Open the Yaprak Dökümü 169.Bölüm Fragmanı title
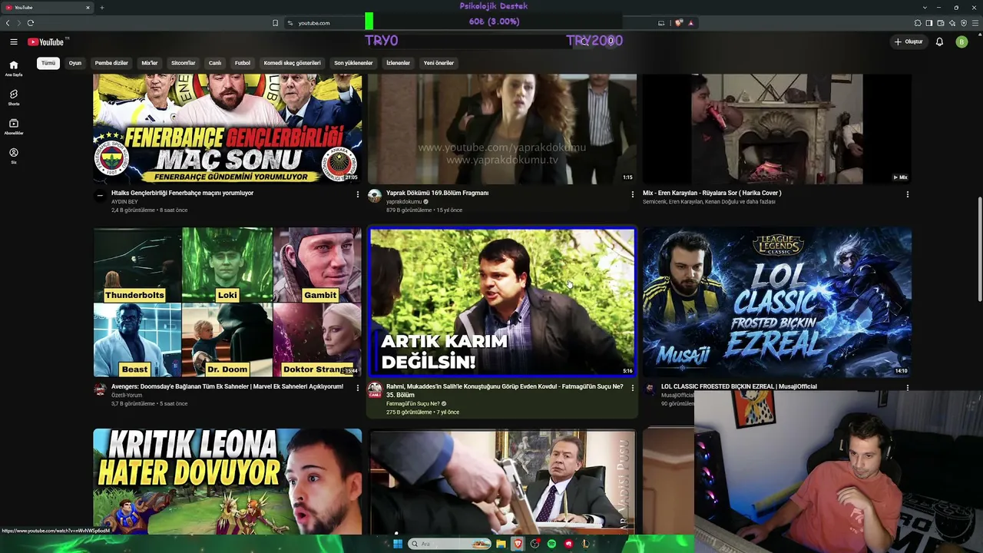Screen dimensions: 983x553 437,193
